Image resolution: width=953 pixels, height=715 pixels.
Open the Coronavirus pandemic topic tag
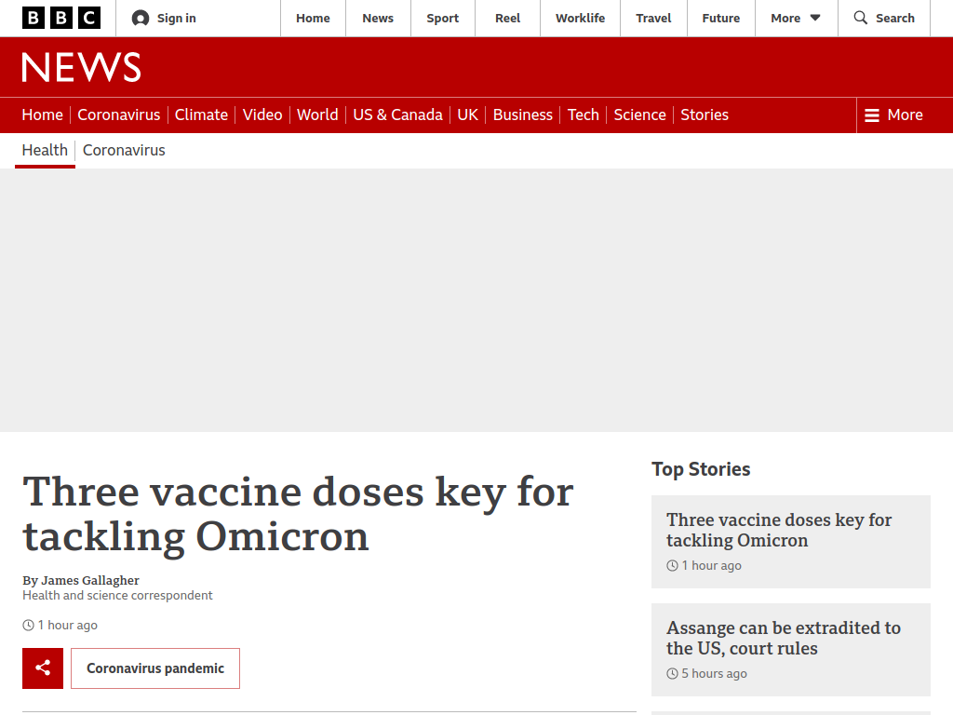(155, 668)
